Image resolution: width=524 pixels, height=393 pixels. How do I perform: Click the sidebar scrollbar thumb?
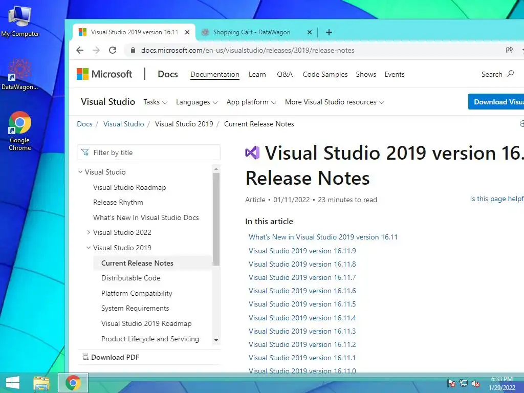pos(216,219)
